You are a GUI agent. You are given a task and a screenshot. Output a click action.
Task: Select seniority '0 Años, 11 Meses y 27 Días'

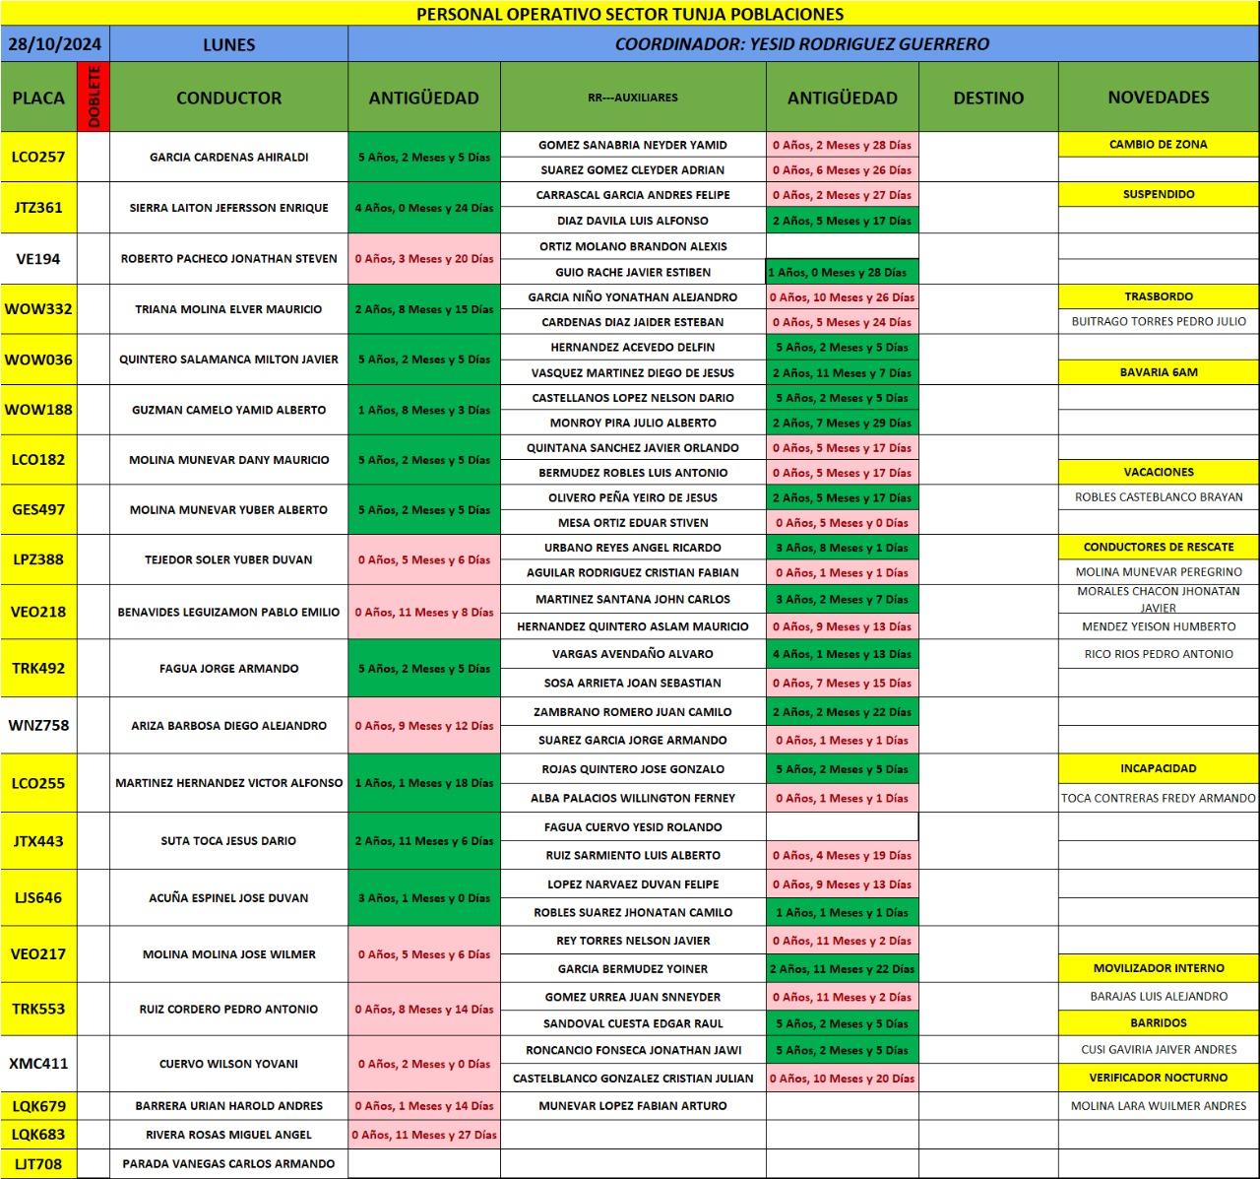coord(424,1135)
